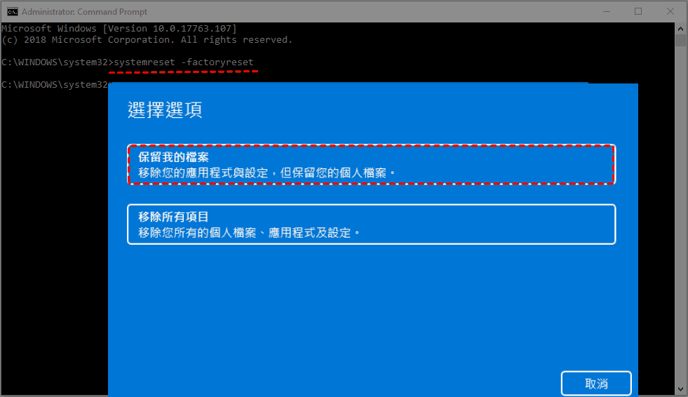The image size is (688, 397).
Task: Click the Microsoft Windows version line
Action: tap(119, 29)
